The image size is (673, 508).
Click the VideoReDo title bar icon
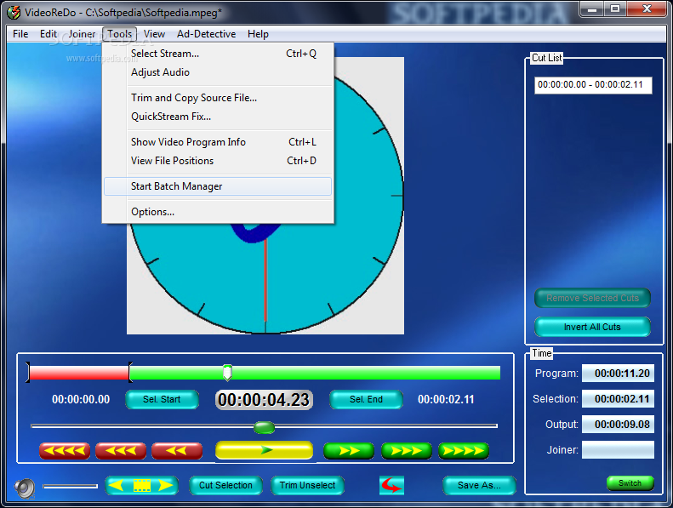coord(14,13)
